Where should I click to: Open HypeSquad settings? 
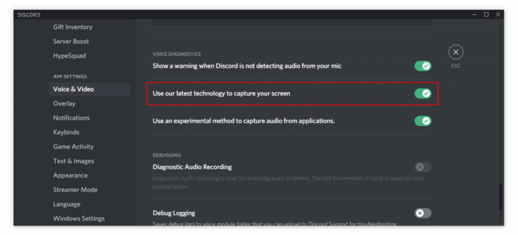coord(69,56)
